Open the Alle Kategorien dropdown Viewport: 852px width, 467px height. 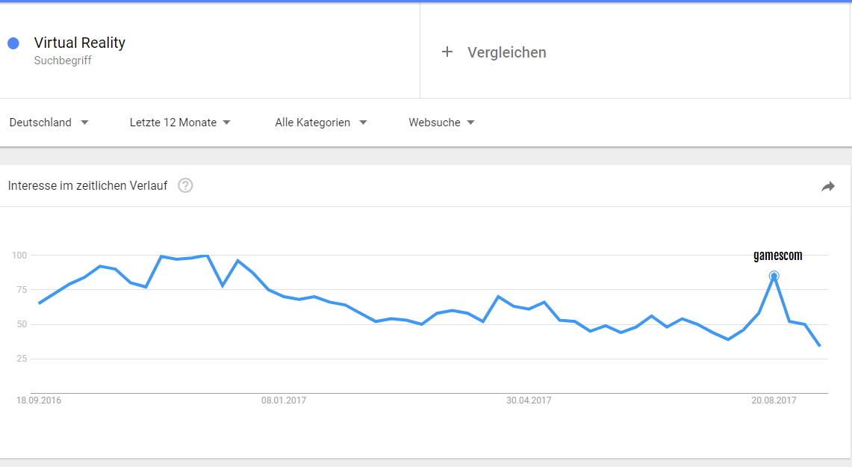coord(320,123)
